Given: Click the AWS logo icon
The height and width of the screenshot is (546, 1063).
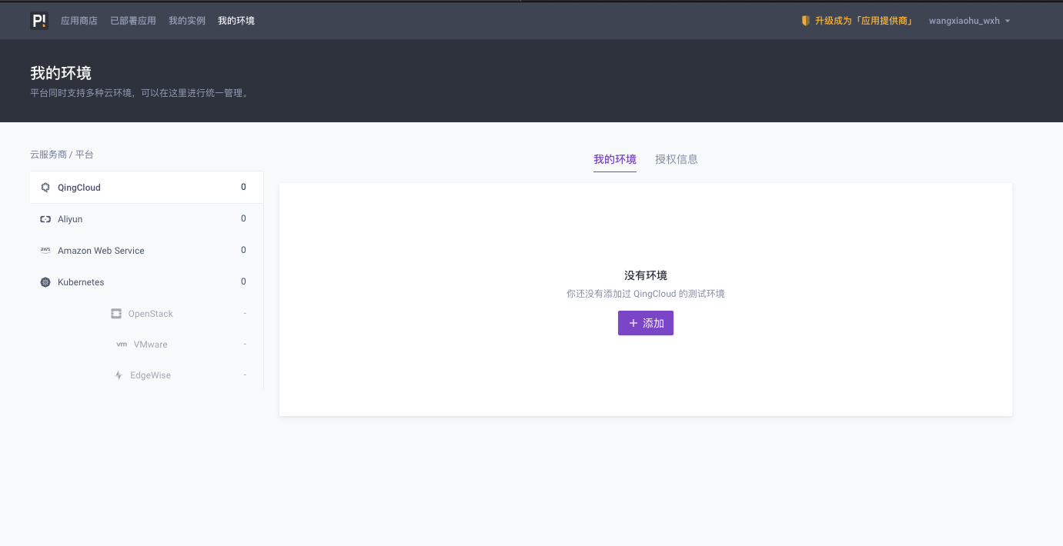Looking at the screenshot, I should point(45,251).
